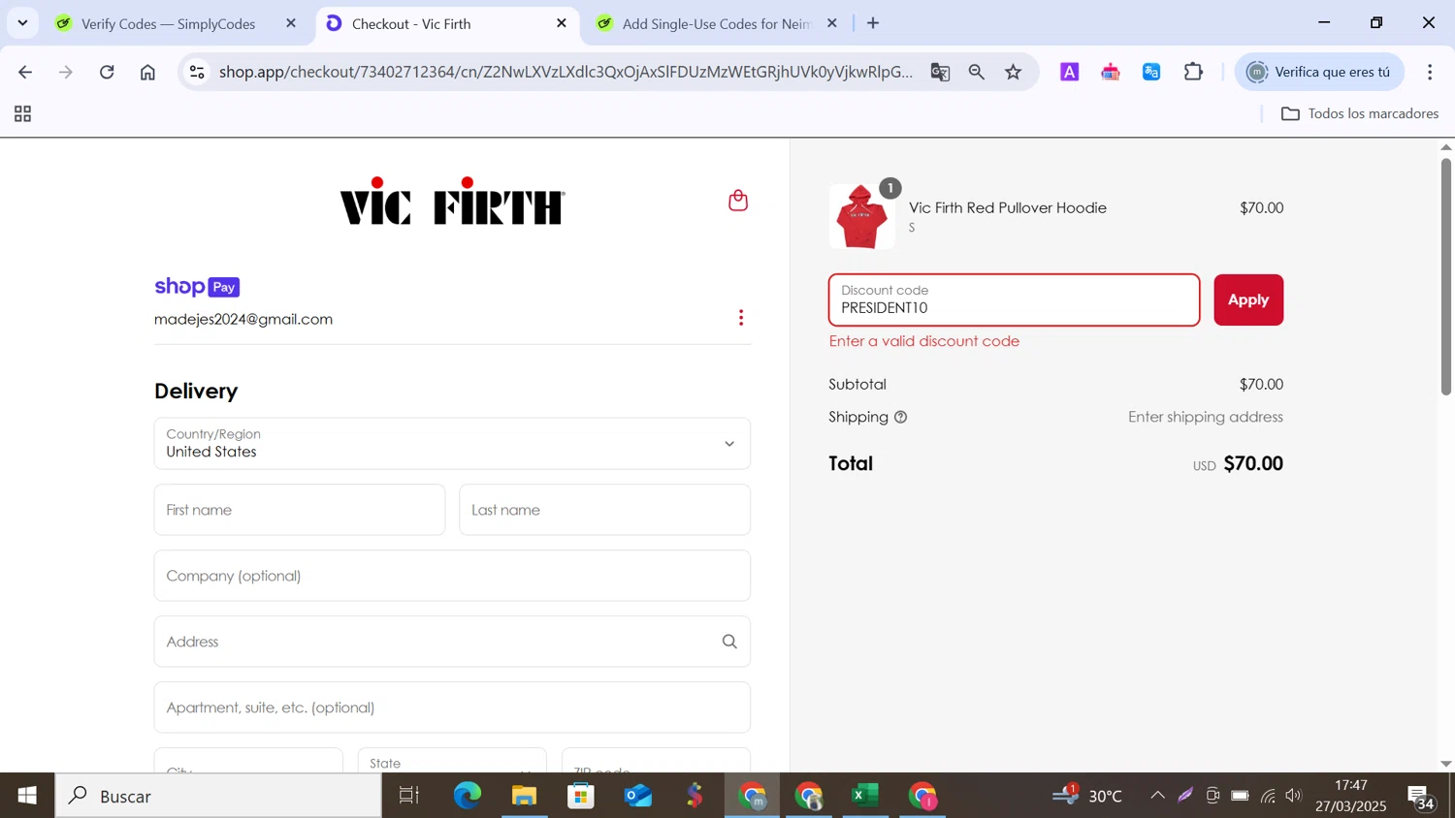Click the Verifica que eres tú profile button
1455x818 pixels.
(1320, 72)
